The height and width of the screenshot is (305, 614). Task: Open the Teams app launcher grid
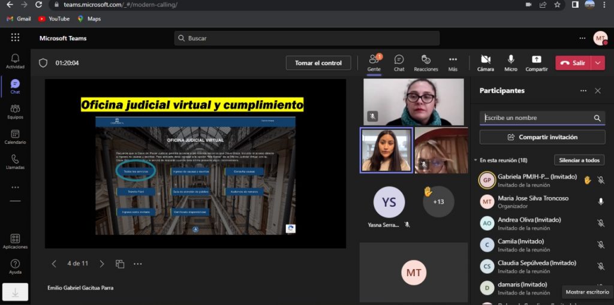15,38
